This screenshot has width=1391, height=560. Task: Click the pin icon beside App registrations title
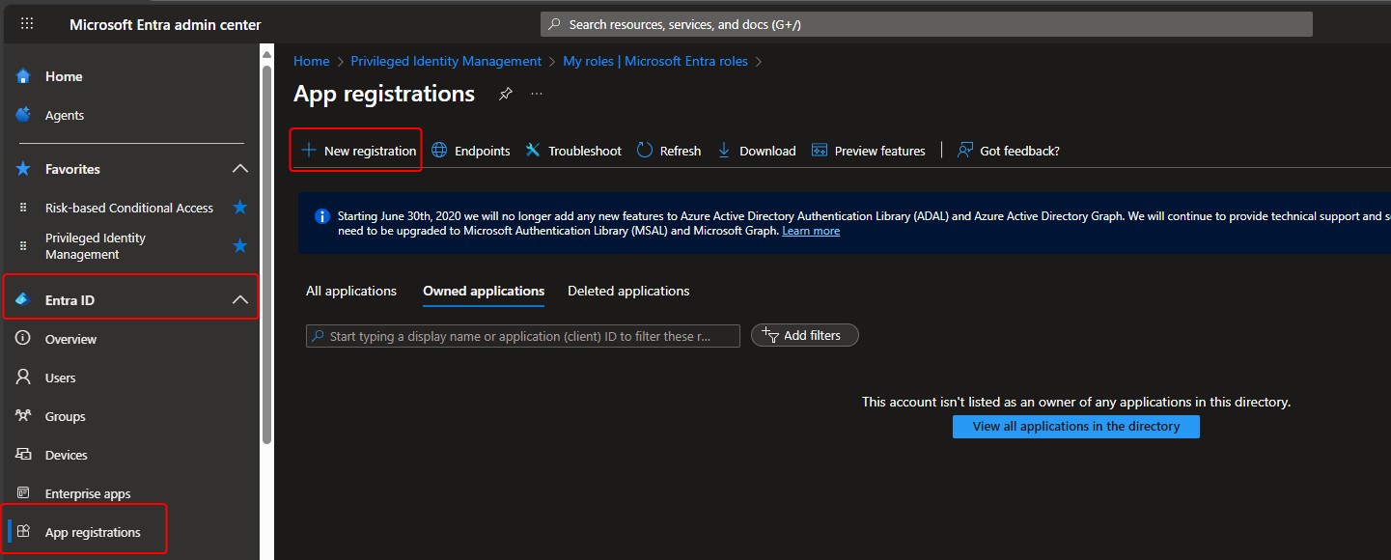(505, 94)
